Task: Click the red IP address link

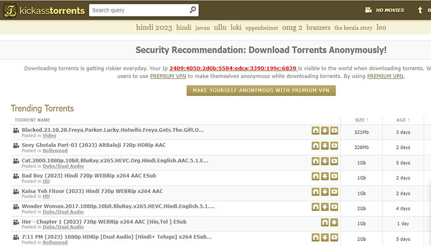Action: [233, 68]
